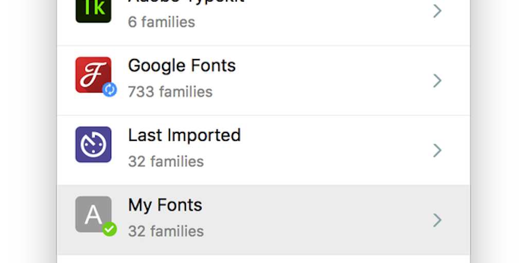The width and height of the screenshot is (527, 263).
Task: Click the red Google Fonts icon
Action: [x=93, y=75]
